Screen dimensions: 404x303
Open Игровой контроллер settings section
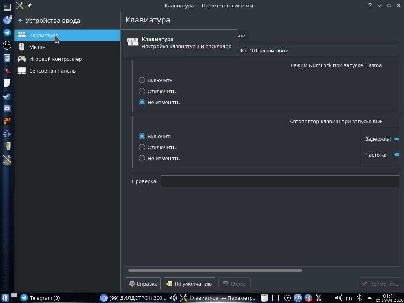click(x=55, y=59)
